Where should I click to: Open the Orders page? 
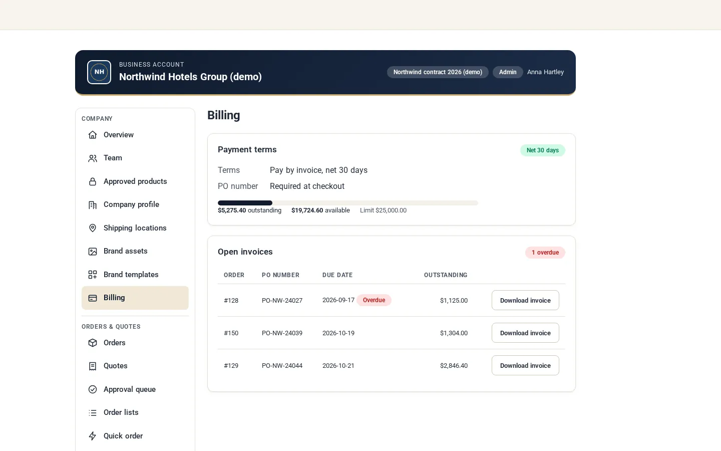pos(135,343)
